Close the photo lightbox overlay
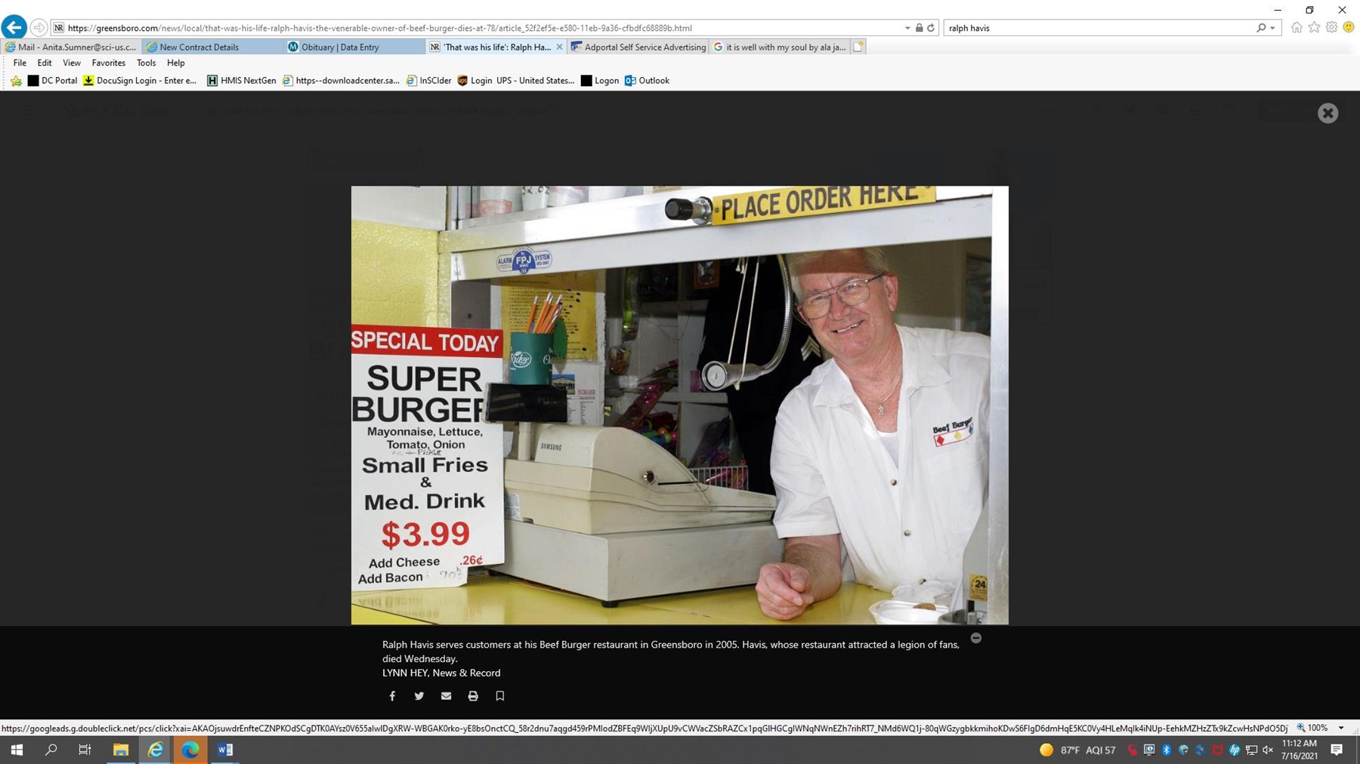 (x=1328, y=113)
